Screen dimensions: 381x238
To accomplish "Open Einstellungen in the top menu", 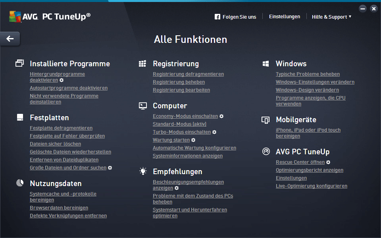I will [284, 17].
